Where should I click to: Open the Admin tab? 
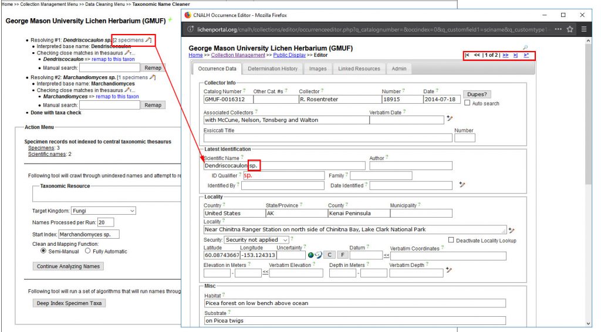pyautogui.click(x=399, y=69)
